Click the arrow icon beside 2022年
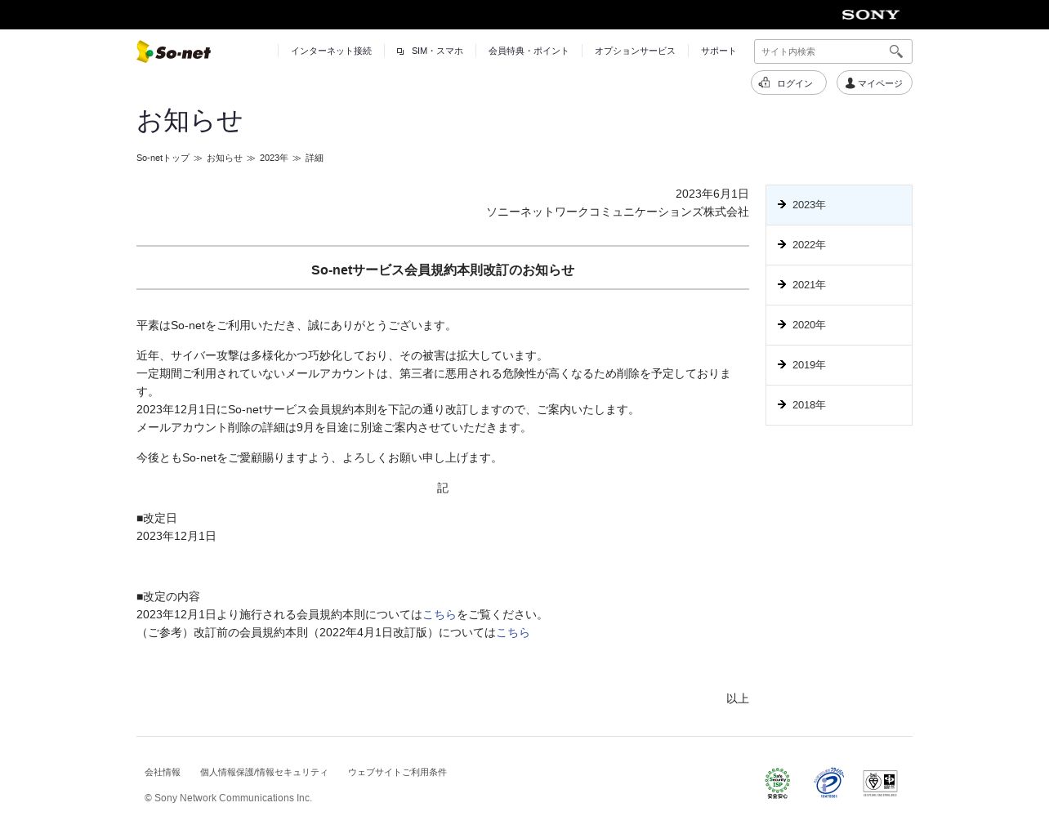Screen dimensions: 1049x825 pos(782,244)
